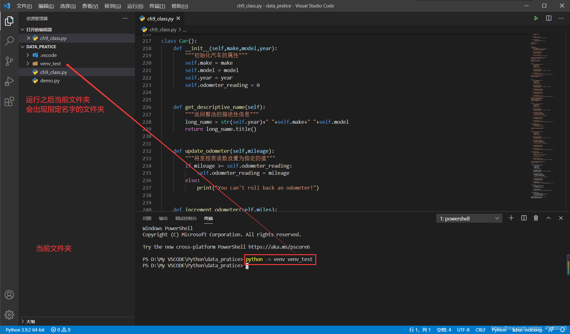Select ch9_class.py in open editors
The image size is (570, 334).
tap(77, 38)
